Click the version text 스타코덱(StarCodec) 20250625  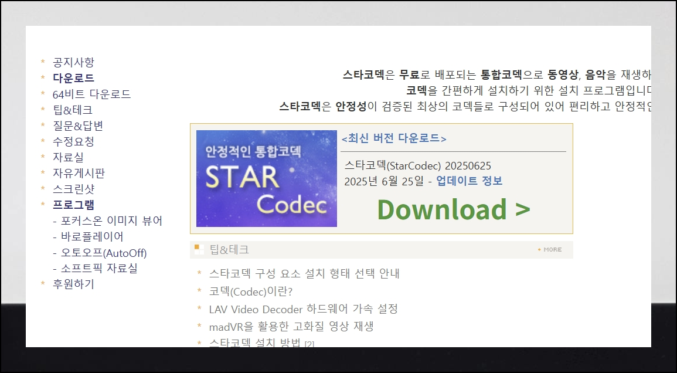[417, 166]
